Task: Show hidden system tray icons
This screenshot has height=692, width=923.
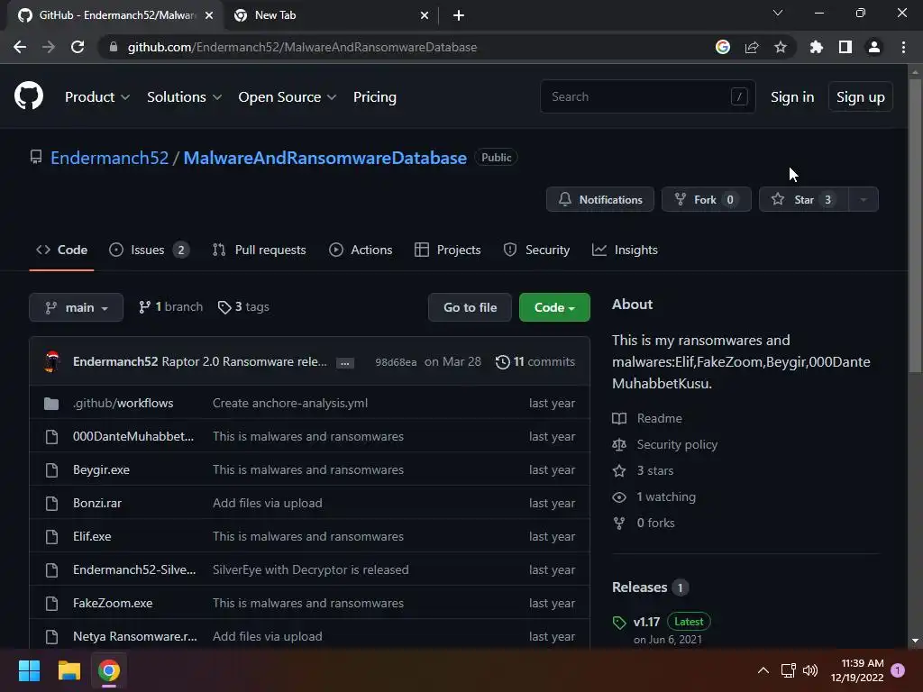Action: [x=763, y=670]
